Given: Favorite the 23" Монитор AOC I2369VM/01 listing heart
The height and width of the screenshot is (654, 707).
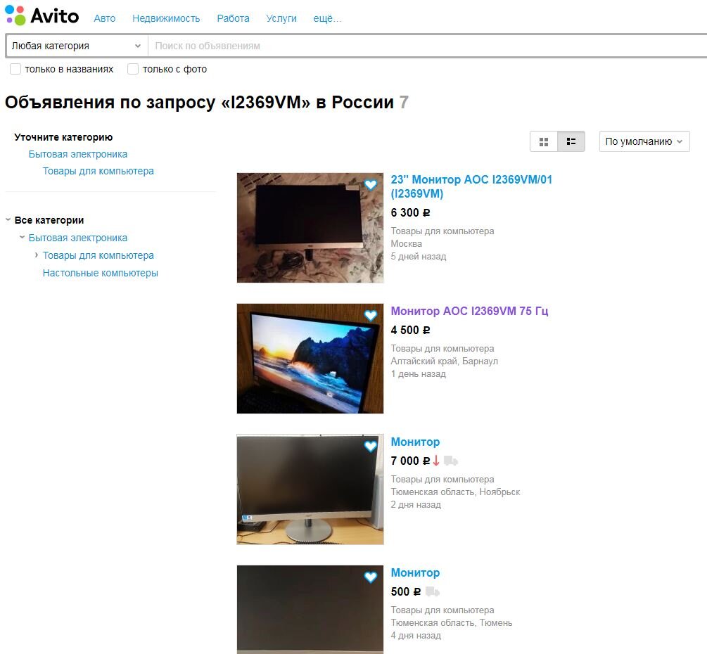Looking at the screenshot, I should 371,184.
